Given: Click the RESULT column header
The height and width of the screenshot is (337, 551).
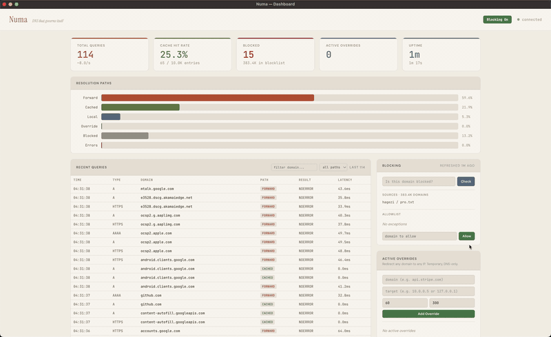Looking at the screenshot, I should click(x=304, y=180).
